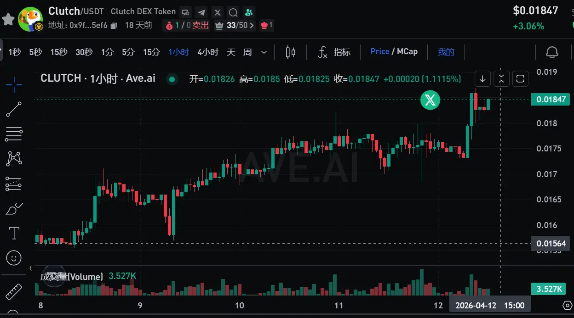
Task: Click crosshair price label 0.01564
Action: pos(551,244)
